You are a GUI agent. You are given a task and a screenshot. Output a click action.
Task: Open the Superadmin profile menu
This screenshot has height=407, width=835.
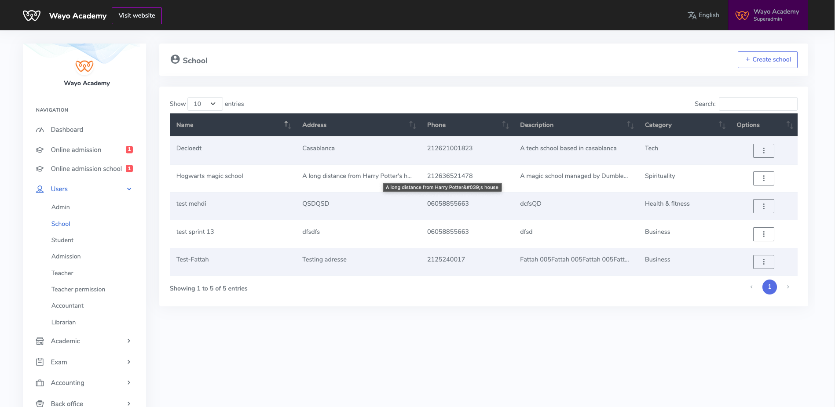(x=768, y=15)
